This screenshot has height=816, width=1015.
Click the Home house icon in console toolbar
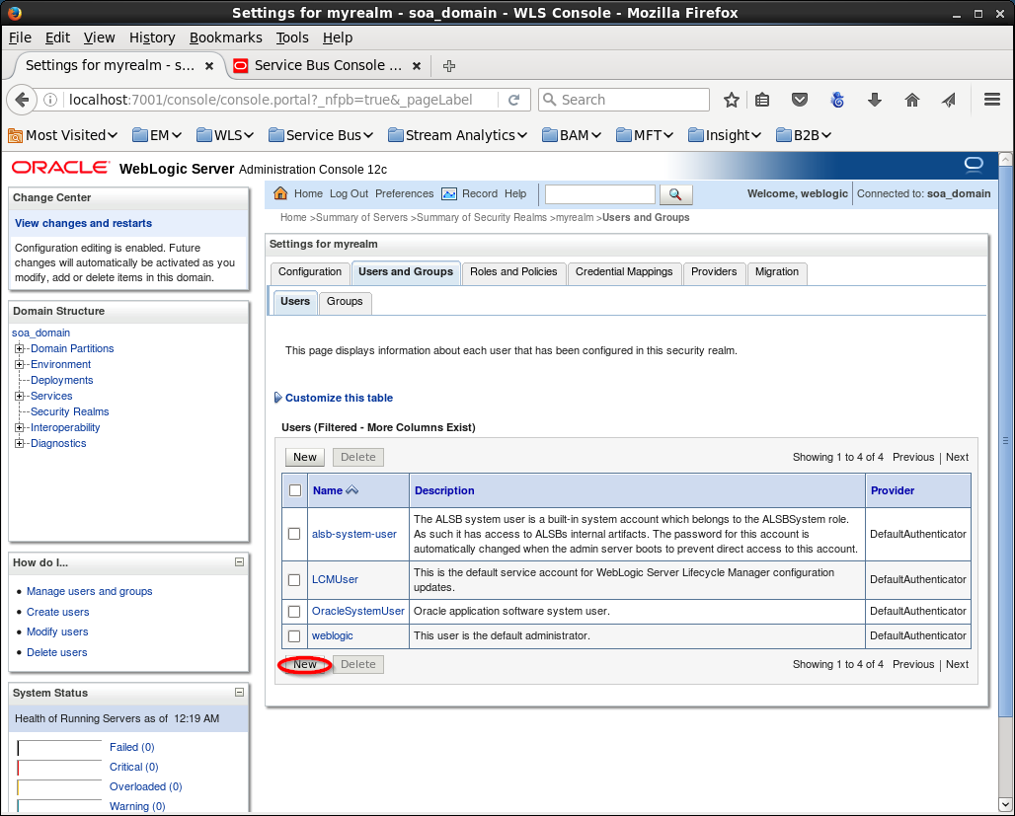click(280, 193)
